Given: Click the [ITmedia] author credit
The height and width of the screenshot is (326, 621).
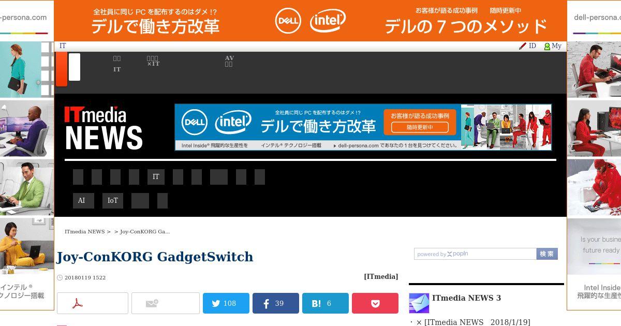Looking at the screenshot, I should 381,277.
